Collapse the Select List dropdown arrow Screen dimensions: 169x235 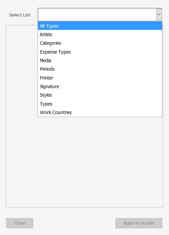tap(159, 14)
